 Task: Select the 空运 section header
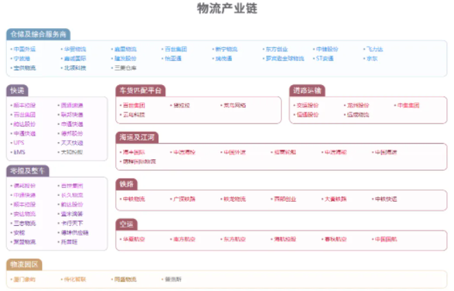click(x=127, y=224)
